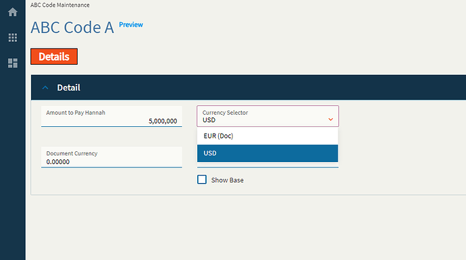Open the Currency Selector combo box

267,116
